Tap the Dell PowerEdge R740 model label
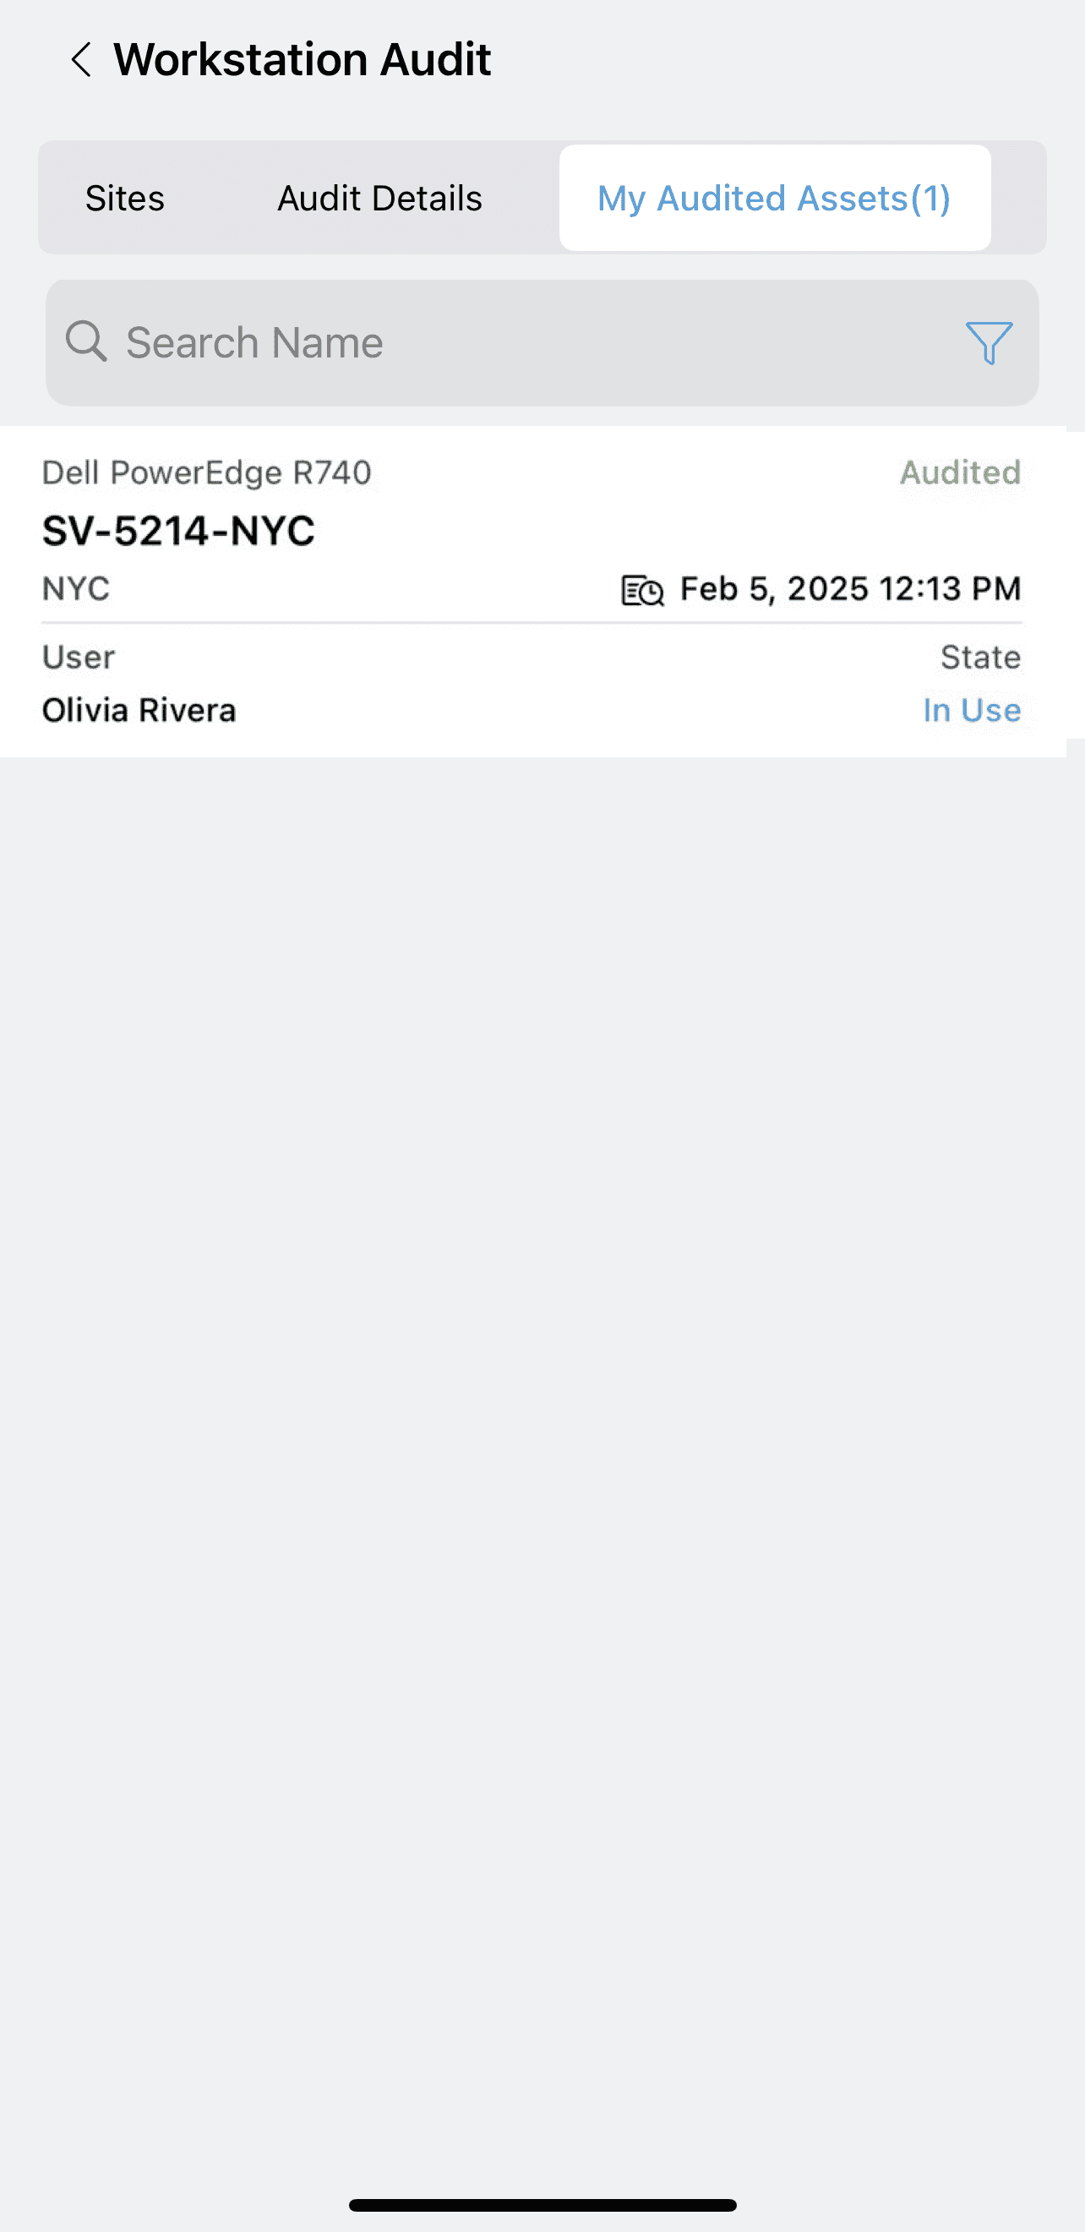The width and height of the screenshot is (1085, 2232). [207, 472]
